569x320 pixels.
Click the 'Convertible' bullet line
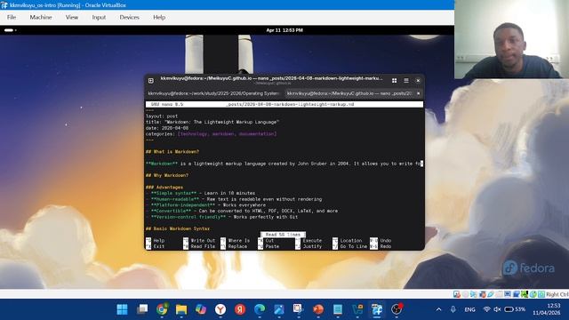tap(242, 211)
